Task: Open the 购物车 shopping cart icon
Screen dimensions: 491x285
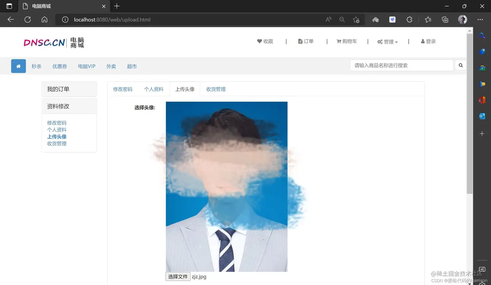Action: click(x=339, y=41)
